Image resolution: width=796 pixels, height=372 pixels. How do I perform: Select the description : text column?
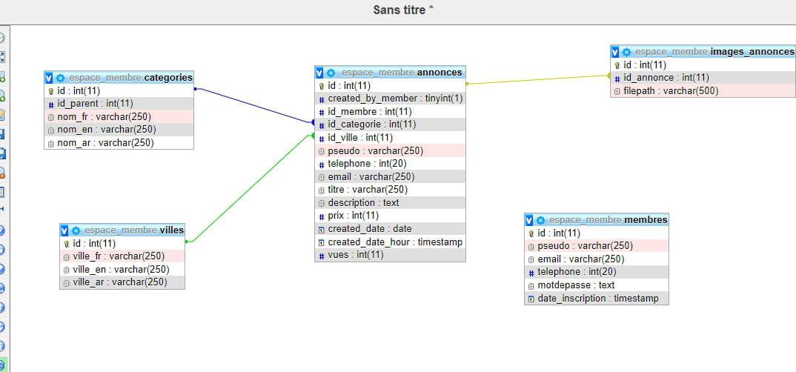click(390, 203)
